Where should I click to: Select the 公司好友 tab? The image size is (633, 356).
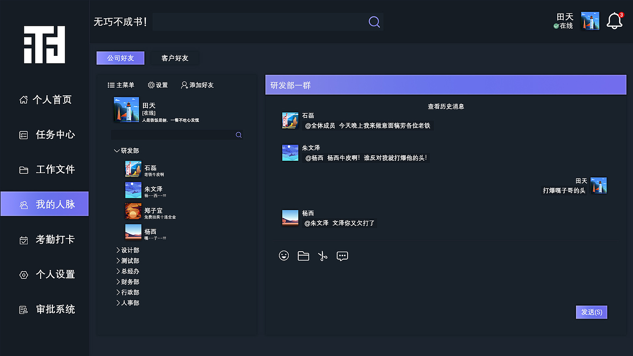pos(120,58)
